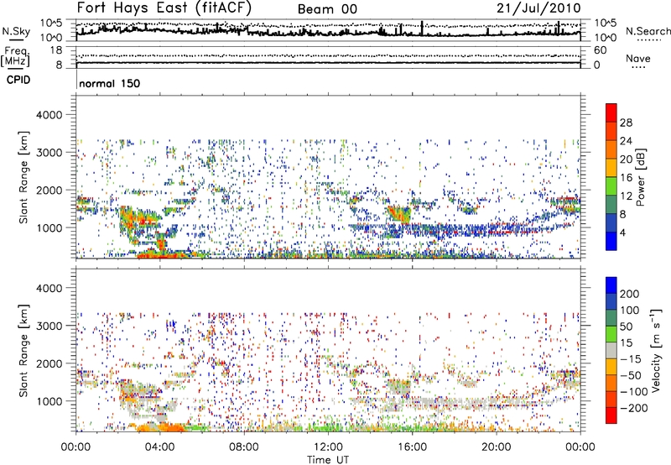Click the 60 tick on the Nave axis
Image resolution: width=671 pixels, height=465 pixels.
coord(601,50)
